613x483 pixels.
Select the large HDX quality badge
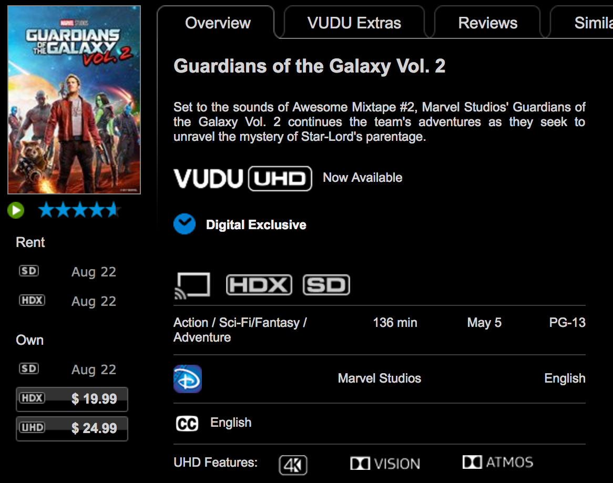(259, 285)
